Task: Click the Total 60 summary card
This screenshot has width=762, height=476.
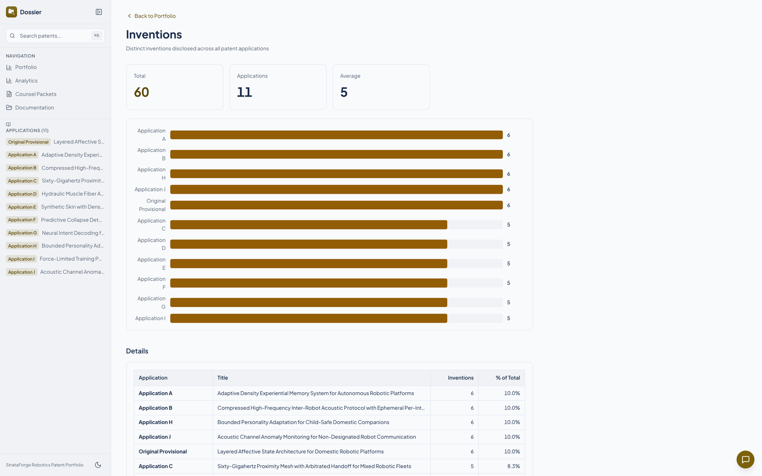Action: pyautogui.click(x=175, y=87)
